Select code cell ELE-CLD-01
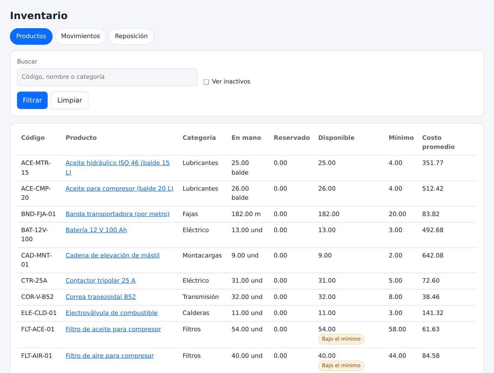 pos(39,313)
